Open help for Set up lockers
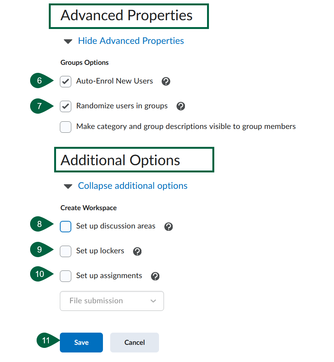Viewport: 334px width, 362px height. point(137,251)
